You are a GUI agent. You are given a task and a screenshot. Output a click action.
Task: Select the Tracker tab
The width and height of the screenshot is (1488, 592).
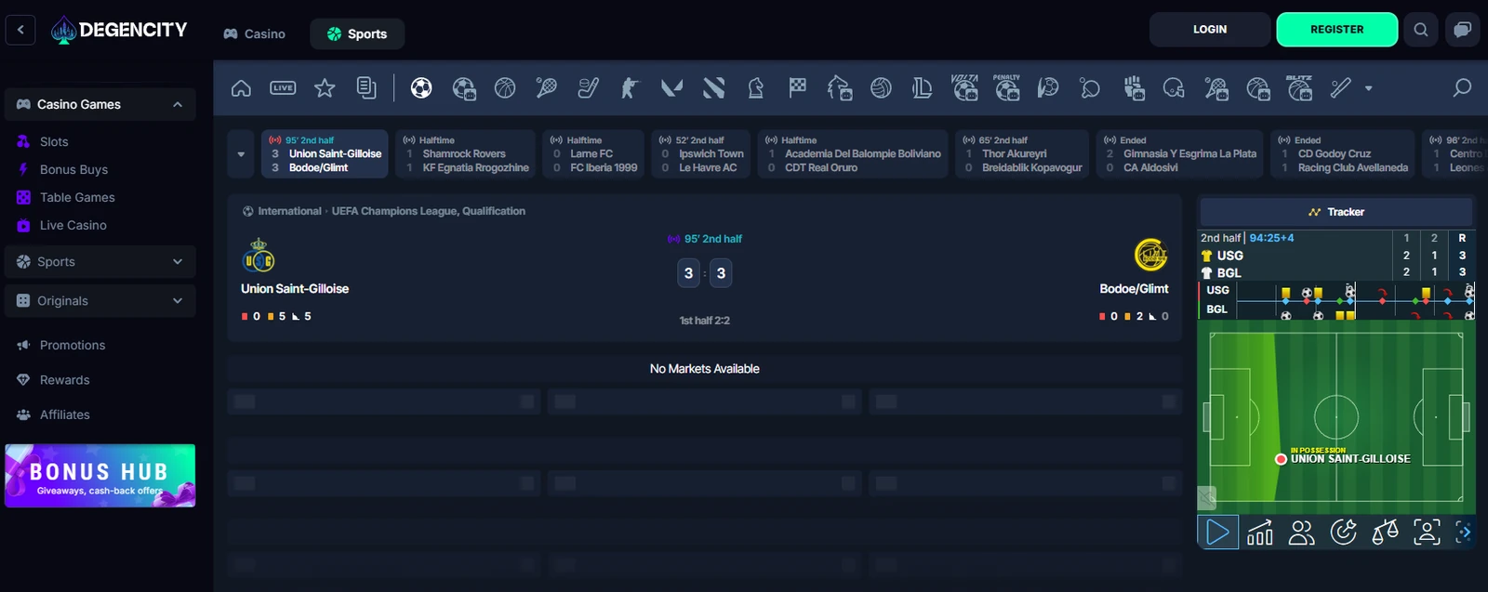pyautogui.click(x=1335, y=212)
